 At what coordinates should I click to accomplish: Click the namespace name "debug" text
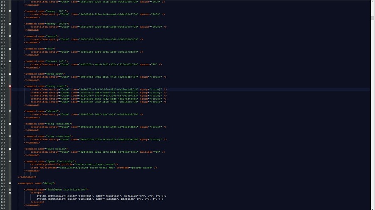click(49, 183)
